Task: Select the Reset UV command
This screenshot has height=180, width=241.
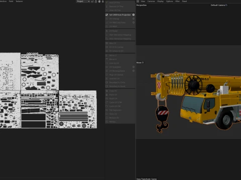Action: point(120,98)
